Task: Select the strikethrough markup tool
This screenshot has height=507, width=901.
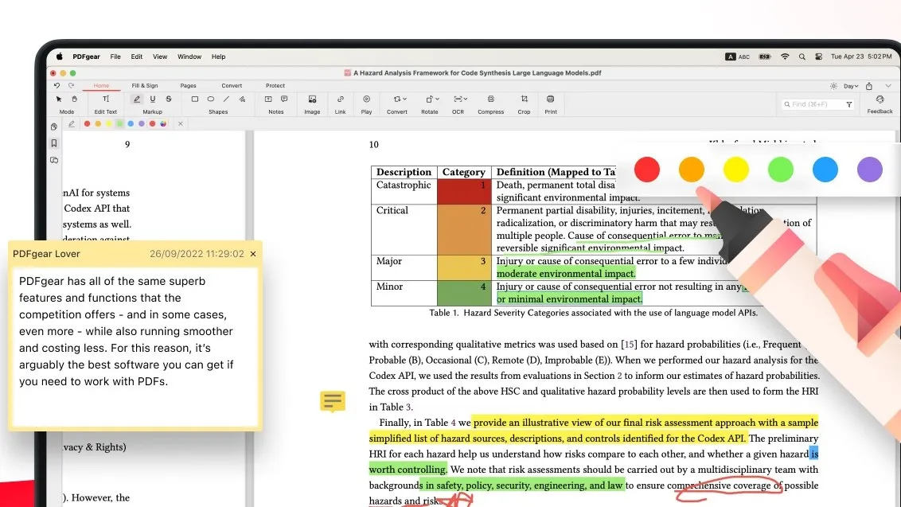Action: [169, 99]
